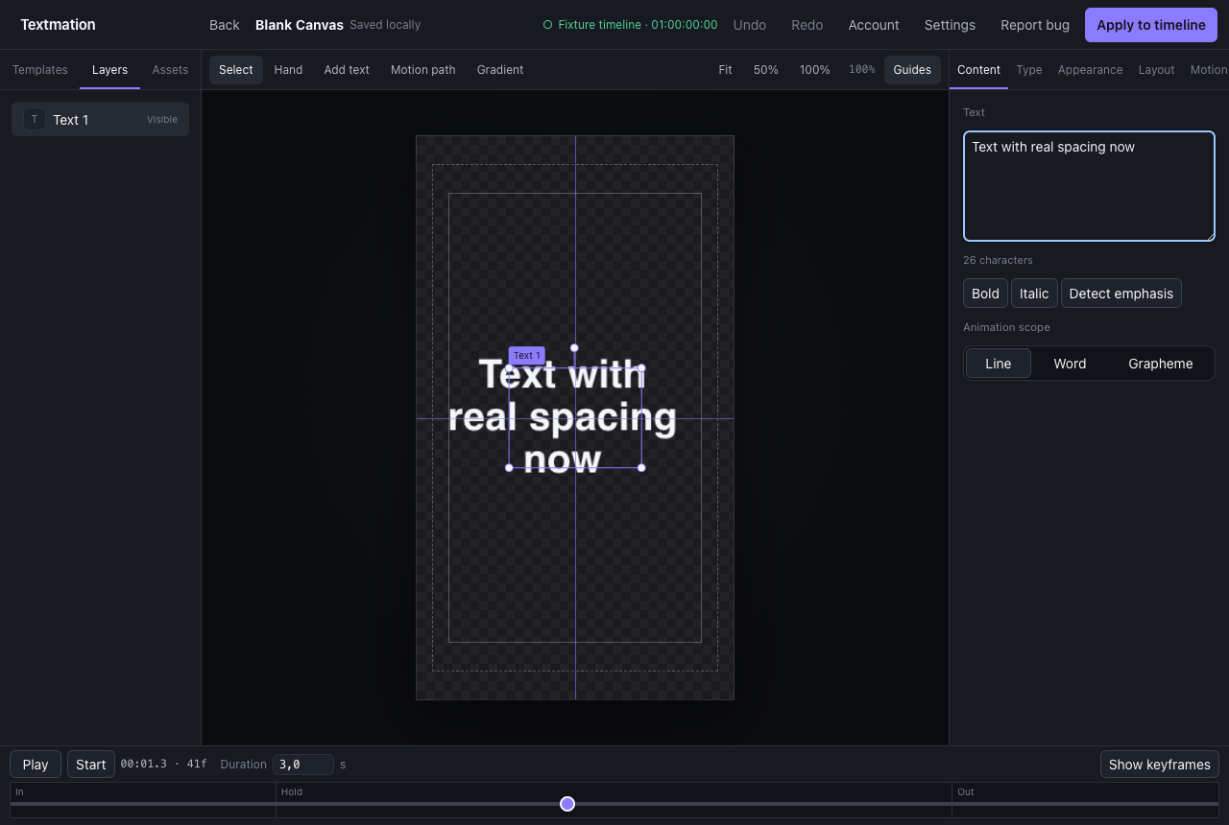Screen dimensions: 1229x825
Task: Click the bottom-left handle of text box
Action: pos(509,468)
